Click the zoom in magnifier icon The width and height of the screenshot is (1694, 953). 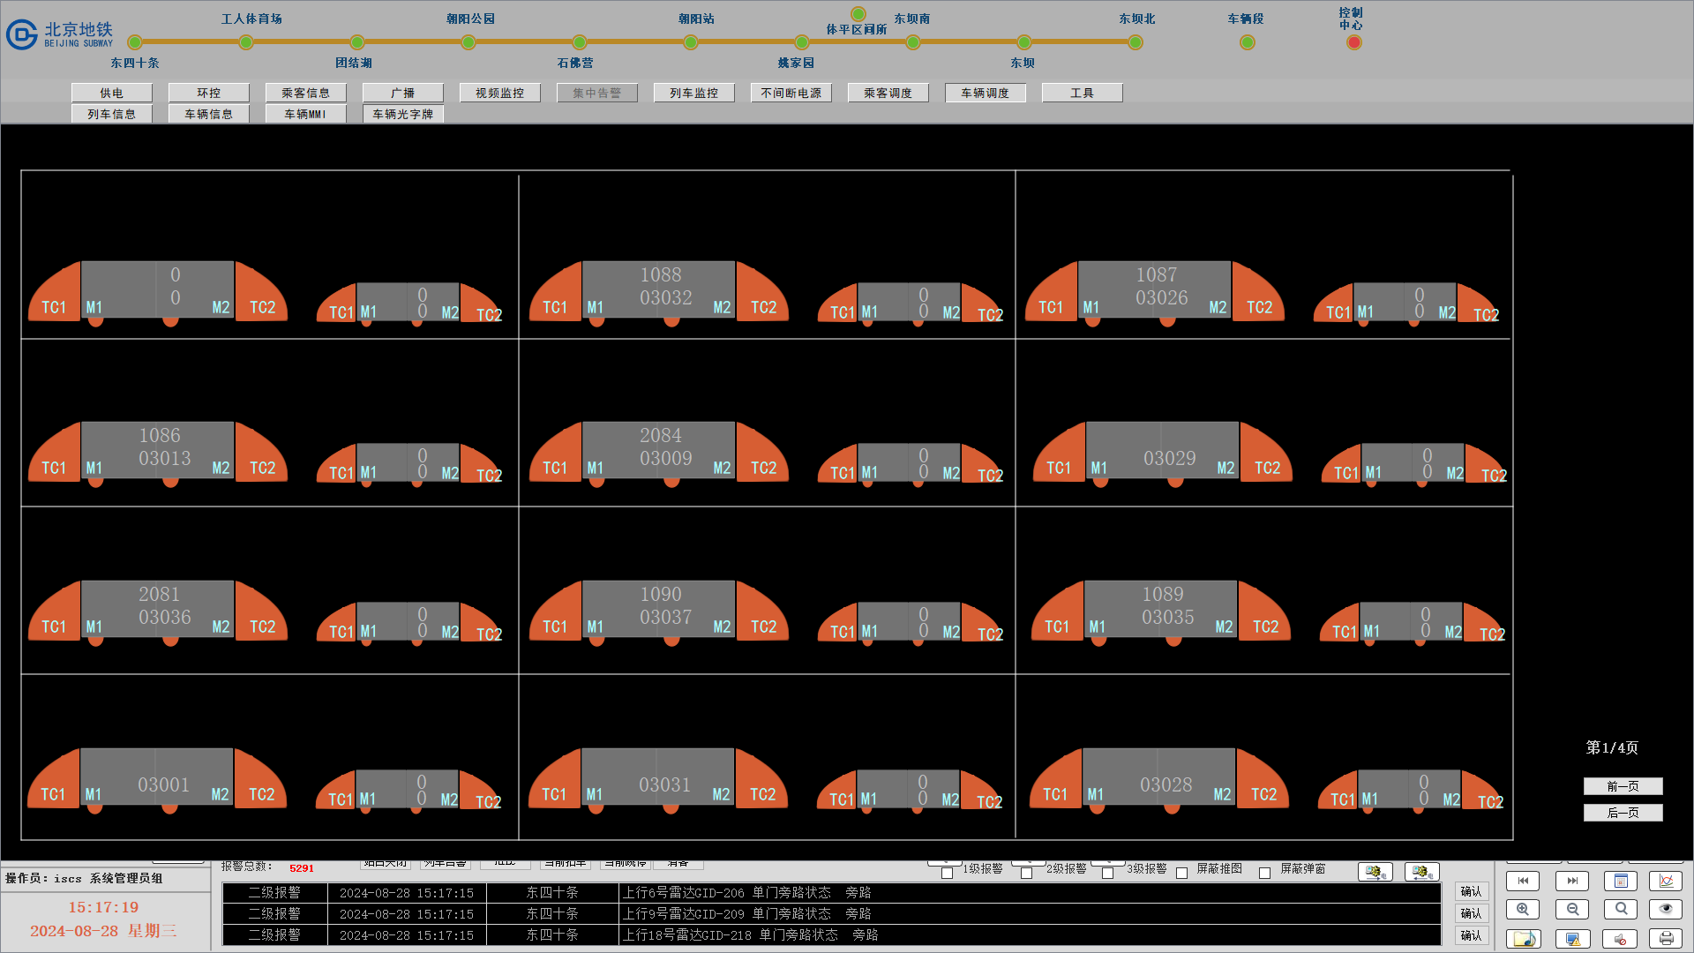click(1523, 909)
